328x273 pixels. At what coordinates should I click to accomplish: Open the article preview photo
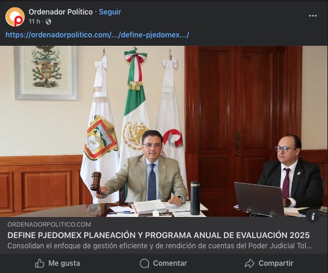pyautogui.click(x=164, y=131)
